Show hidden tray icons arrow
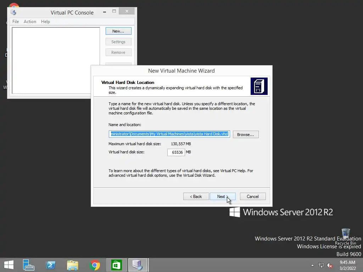 coord(312,265)
